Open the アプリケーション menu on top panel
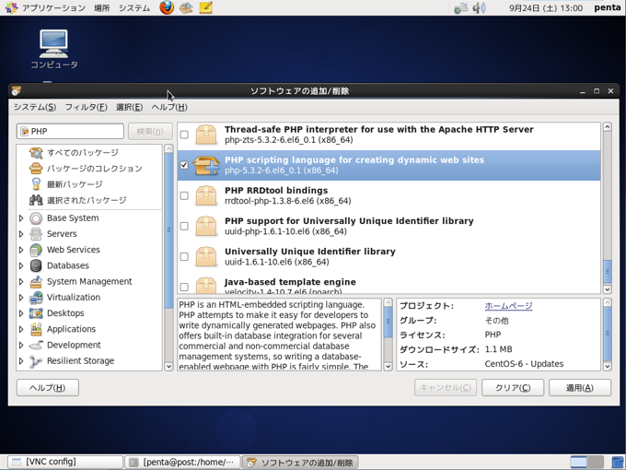 (x=53, y=7)
